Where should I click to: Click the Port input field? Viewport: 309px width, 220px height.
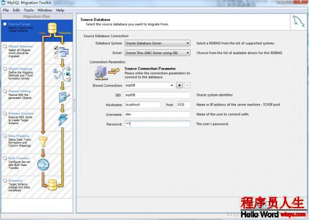coord(183,105)
